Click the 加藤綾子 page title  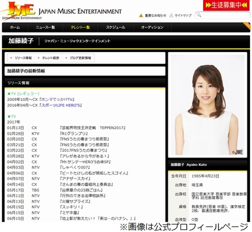21,41
